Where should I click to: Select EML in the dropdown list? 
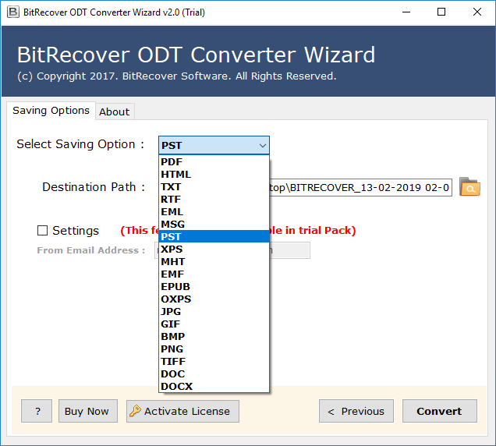click(x=214, y=211)
